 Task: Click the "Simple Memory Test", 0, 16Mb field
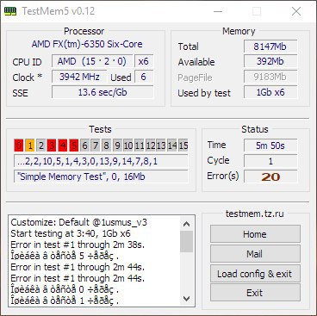coord(101,177)
